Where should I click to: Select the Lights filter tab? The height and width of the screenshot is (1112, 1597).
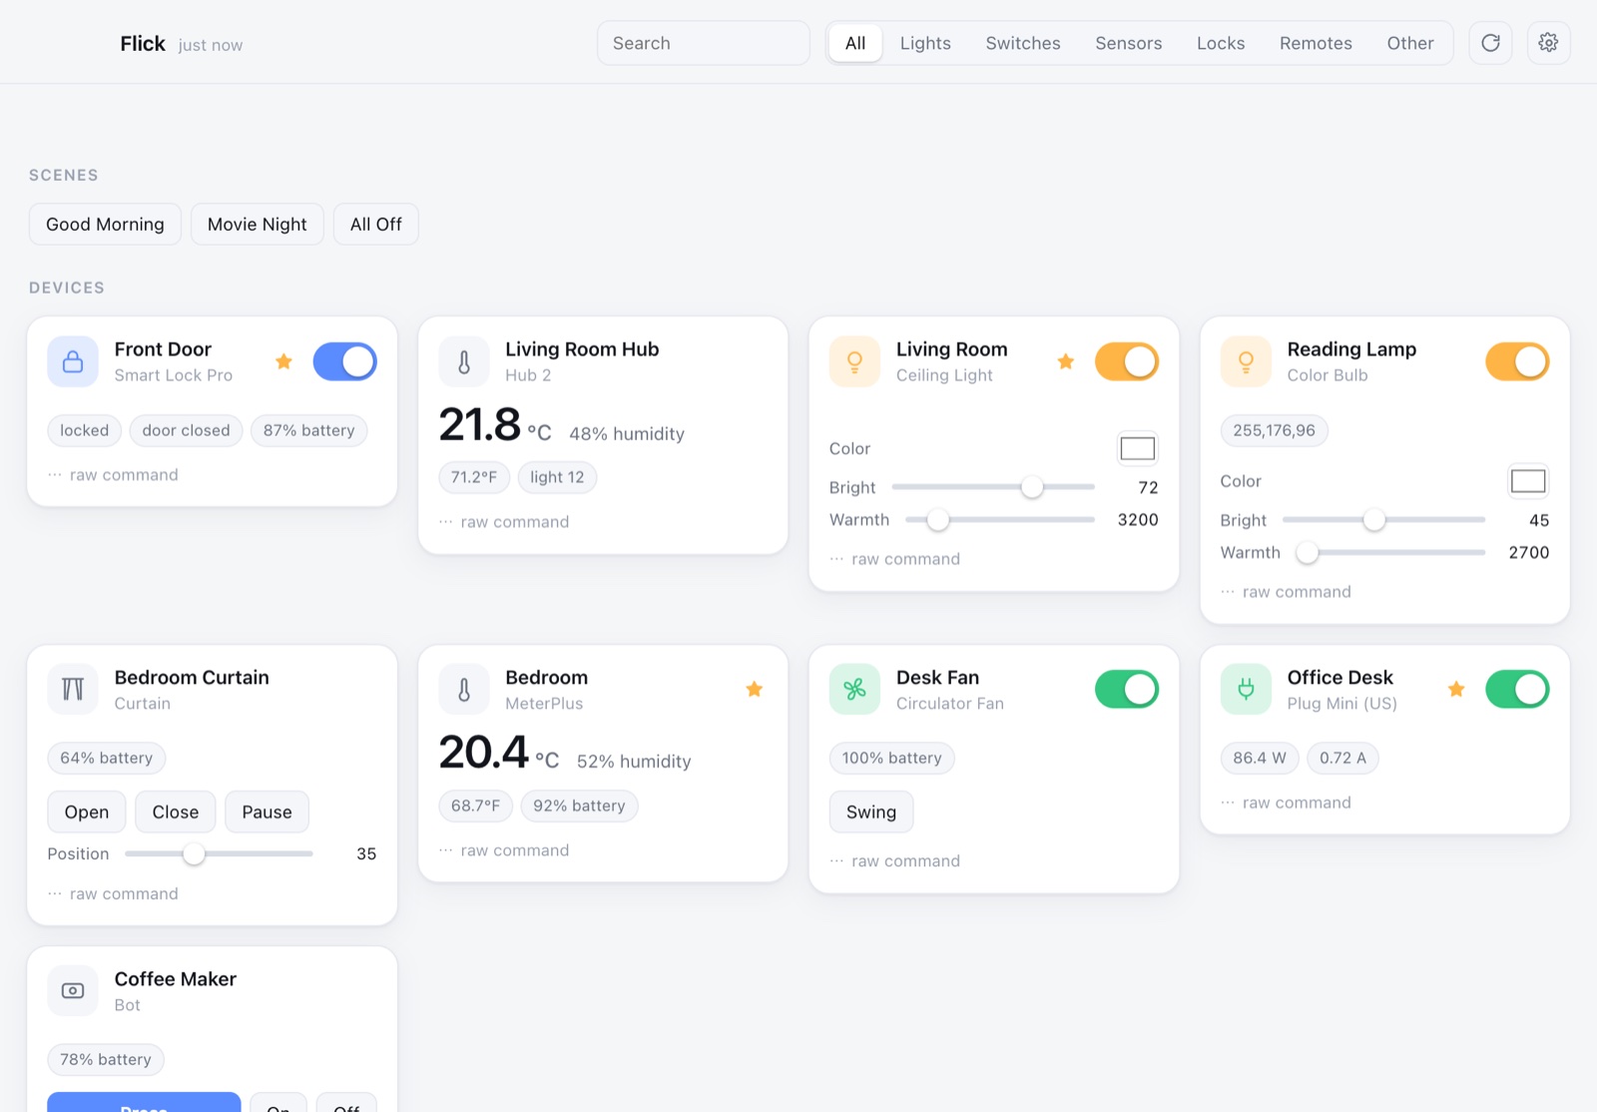coord(925,43)
